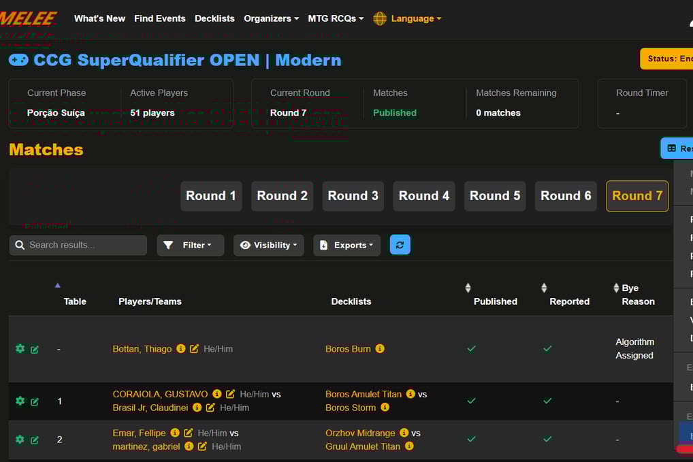Viewport: 693px width, 462px height.
Task: View Orzhov Midrange decklist
Action: [x=360, y=433]
